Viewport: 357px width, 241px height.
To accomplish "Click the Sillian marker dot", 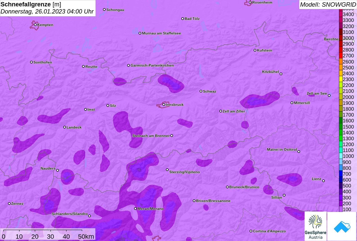I will (x=284, y=195).
